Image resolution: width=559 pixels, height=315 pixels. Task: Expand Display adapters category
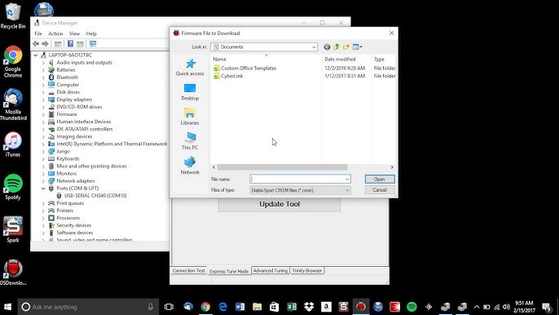(43, 100)
